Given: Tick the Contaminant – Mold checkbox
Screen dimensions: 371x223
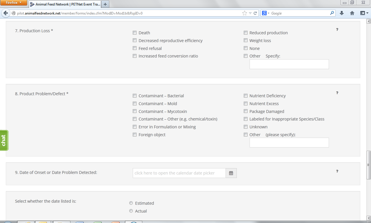Looking at the screenshot, I should pyautogui.click(x=135, y=104).
